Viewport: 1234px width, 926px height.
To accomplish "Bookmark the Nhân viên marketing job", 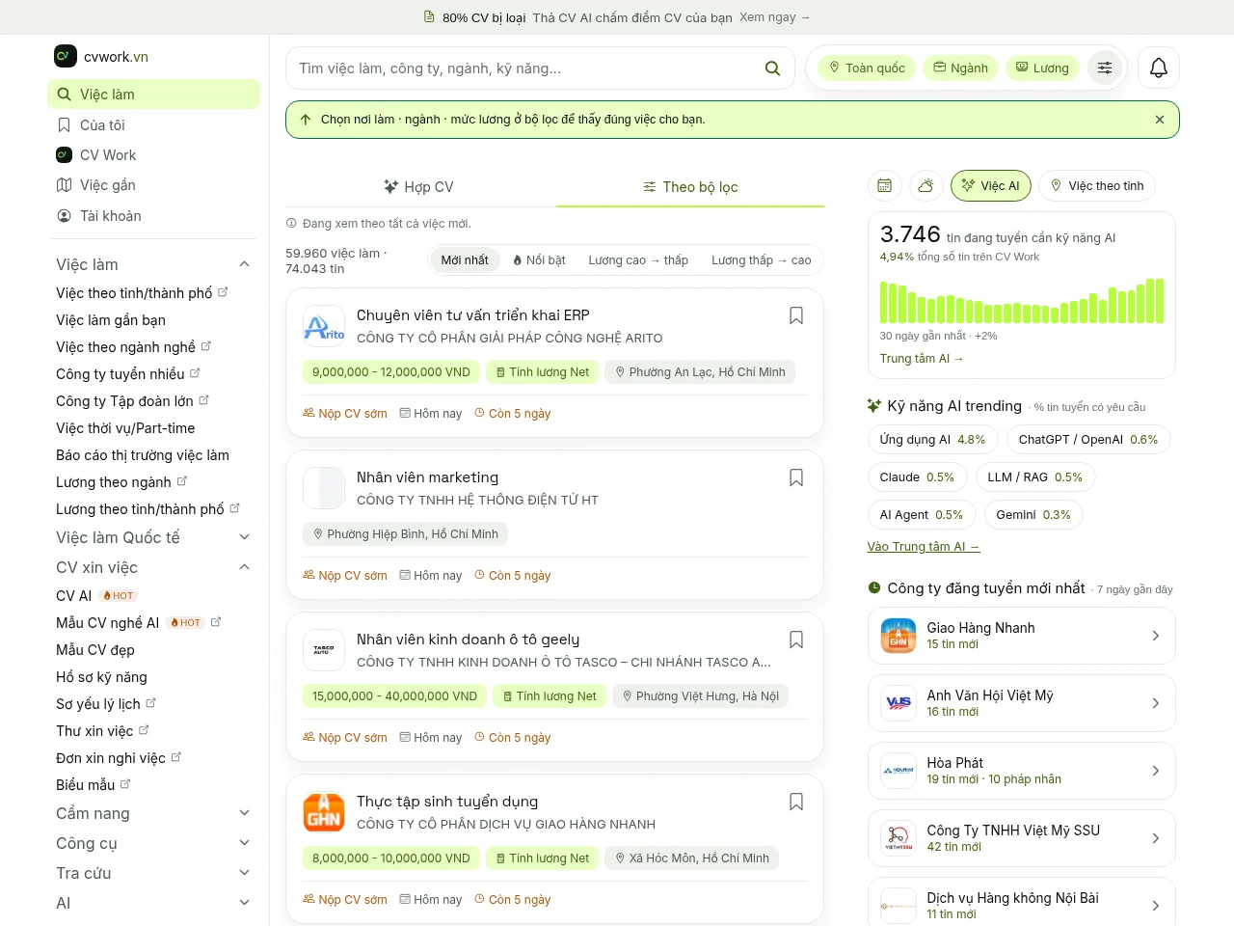I will (796, 477).
